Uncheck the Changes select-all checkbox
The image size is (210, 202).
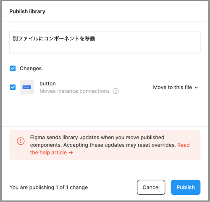click(x=13, y=69)
